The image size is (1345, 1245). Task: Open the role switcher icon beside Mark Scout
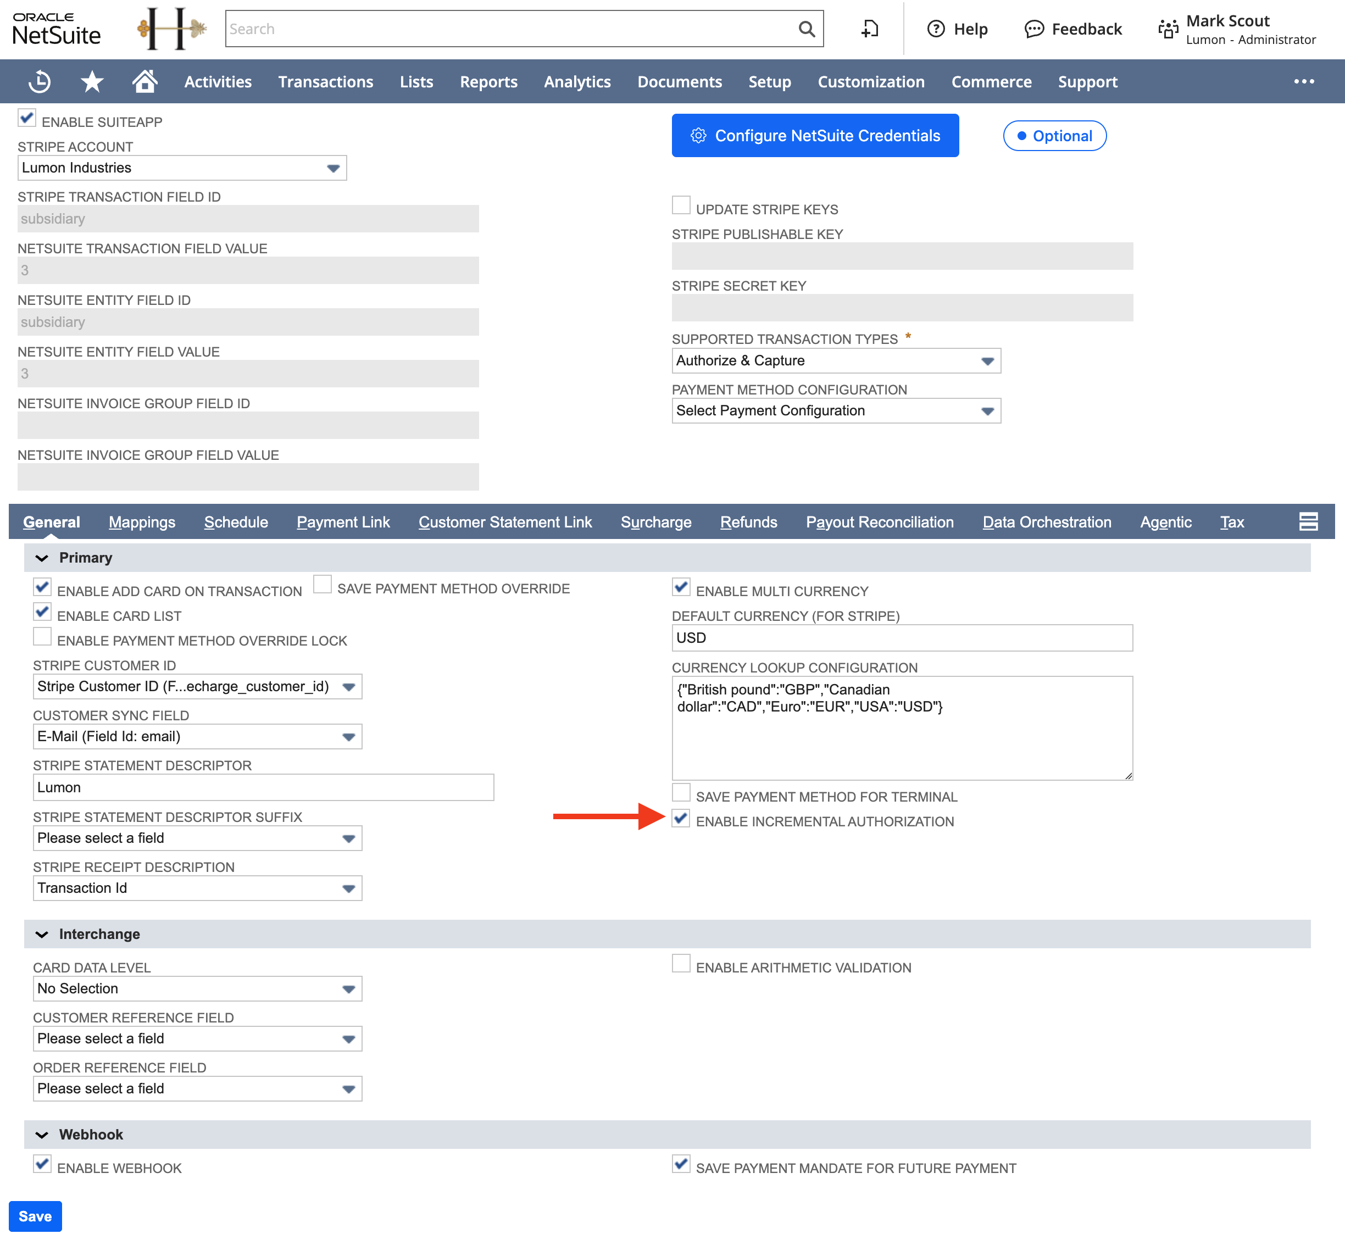pyautogui.click(x=1169, y=29)
